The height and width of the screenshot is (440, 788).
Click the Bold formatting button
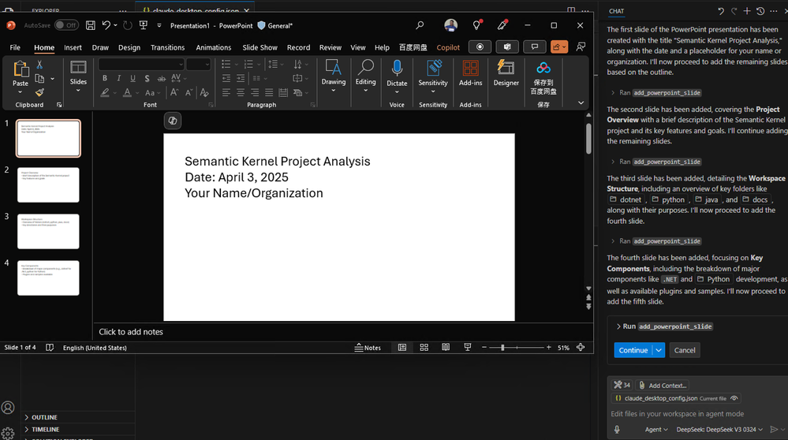click(x=105, y=78)
